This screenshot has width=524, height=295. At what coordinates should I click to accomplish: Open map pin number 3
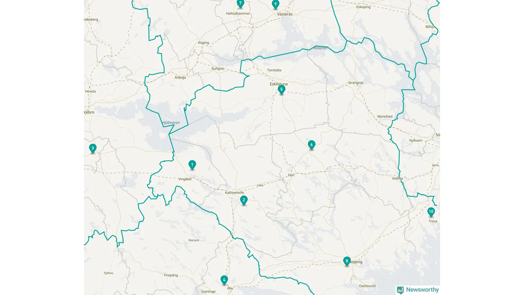(x=93, y=148)
